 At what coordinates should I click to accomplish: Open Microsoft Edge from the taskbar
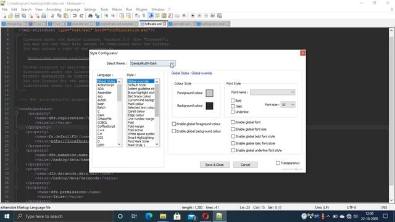(149, 216)
